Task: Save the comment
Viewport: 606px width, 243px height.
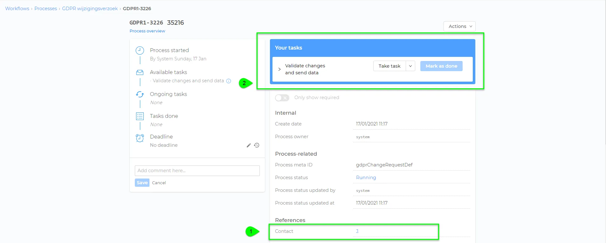Action: [x=142, y=183]
